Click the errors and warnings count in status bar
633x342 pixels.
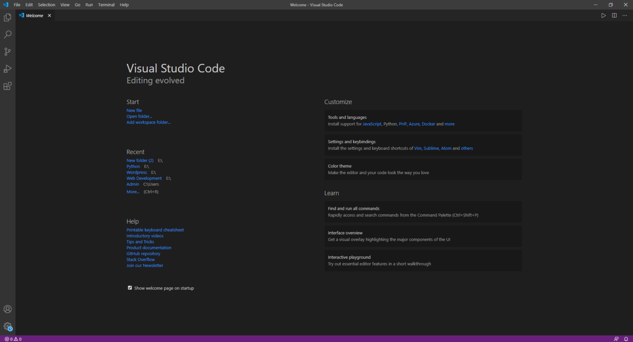click(13, 339)
